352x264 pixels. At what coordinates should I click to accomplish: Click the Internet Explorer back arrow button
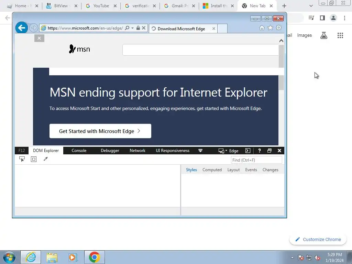(22, 28)
